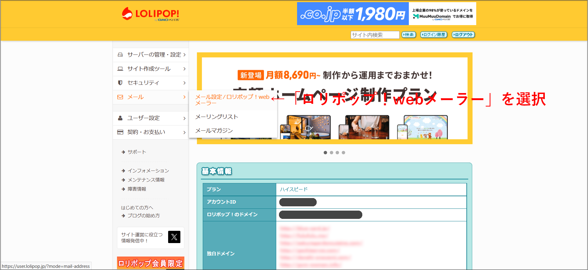Screen dimensions: 588x270
Task: Click the LOLIPOP! logo
Action: click(x=150, y=14)
